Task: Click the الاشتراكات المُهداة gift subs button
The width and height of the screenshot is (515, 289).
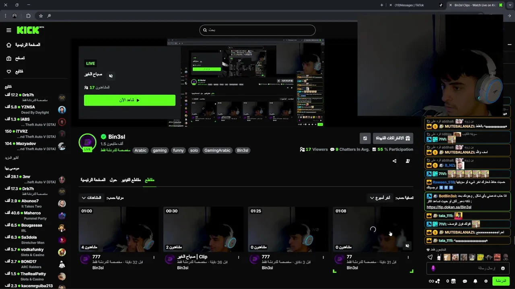Action: [x=393, y=138]
